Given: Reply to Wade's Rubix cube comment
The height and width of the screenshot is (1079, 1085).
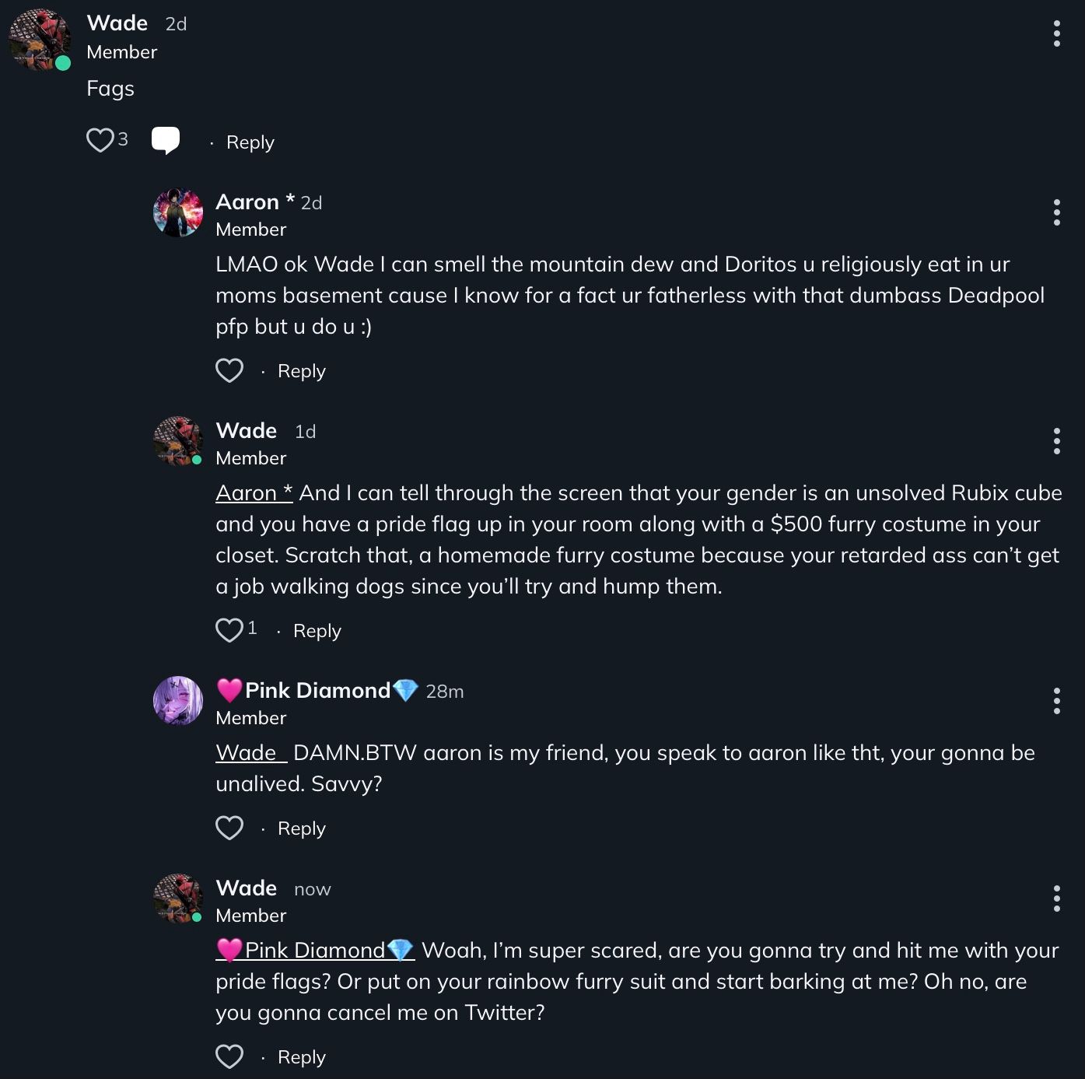Looking at the screenshot, I should click(x=317, y=631).
